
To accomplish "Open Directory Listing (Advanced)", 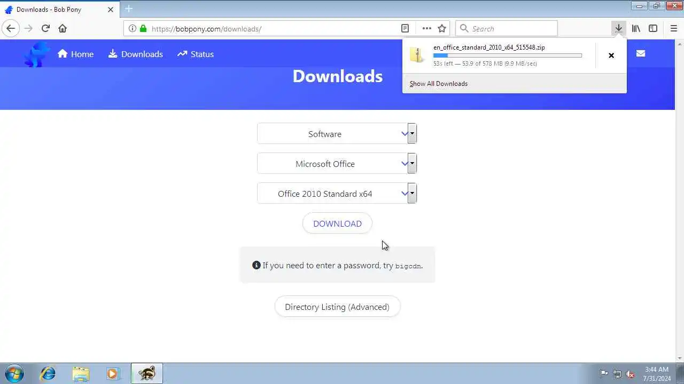I will [337, 307].
